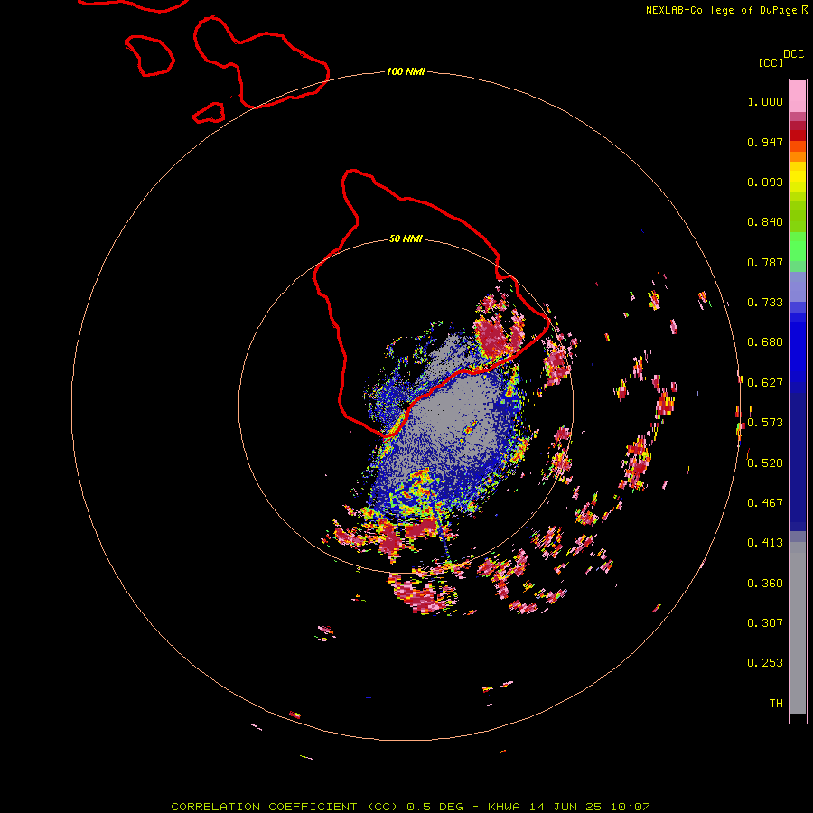Click the TH threshold label

pos(776,704)
